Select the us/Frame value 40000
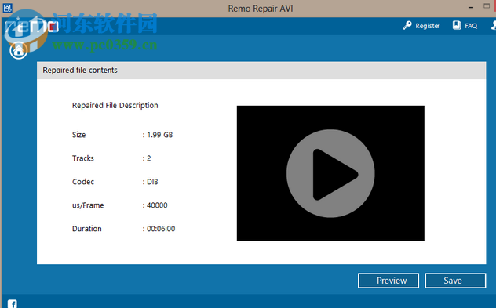Viewport: 496px width, 308px height. (157, 205)
